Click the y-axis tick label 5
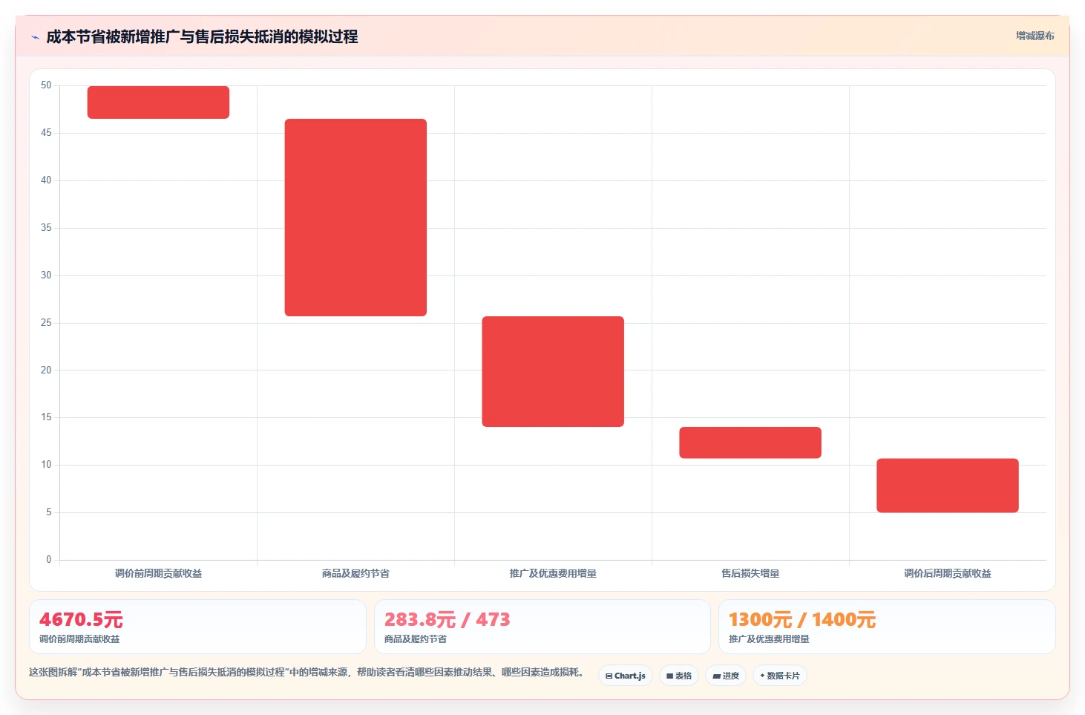Image resolution: width=1085 pixels, height=715 pixels. pyautogui.click(x=49, y=512)
